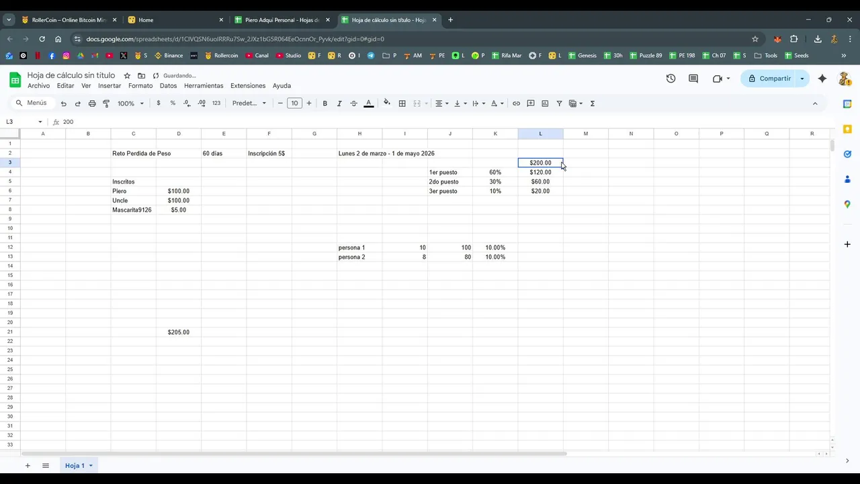The height and width of the screenshot is (484, 860).
Task: Open text wrapping dropdown
Action: point(478,104)
